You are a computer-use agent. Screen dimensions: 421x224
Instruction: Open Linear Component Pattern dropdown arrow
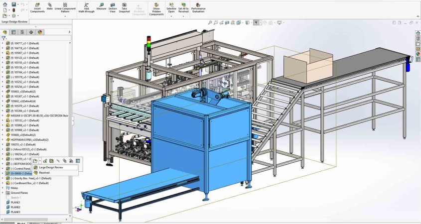pyautogui.click(x=65, y=15)
